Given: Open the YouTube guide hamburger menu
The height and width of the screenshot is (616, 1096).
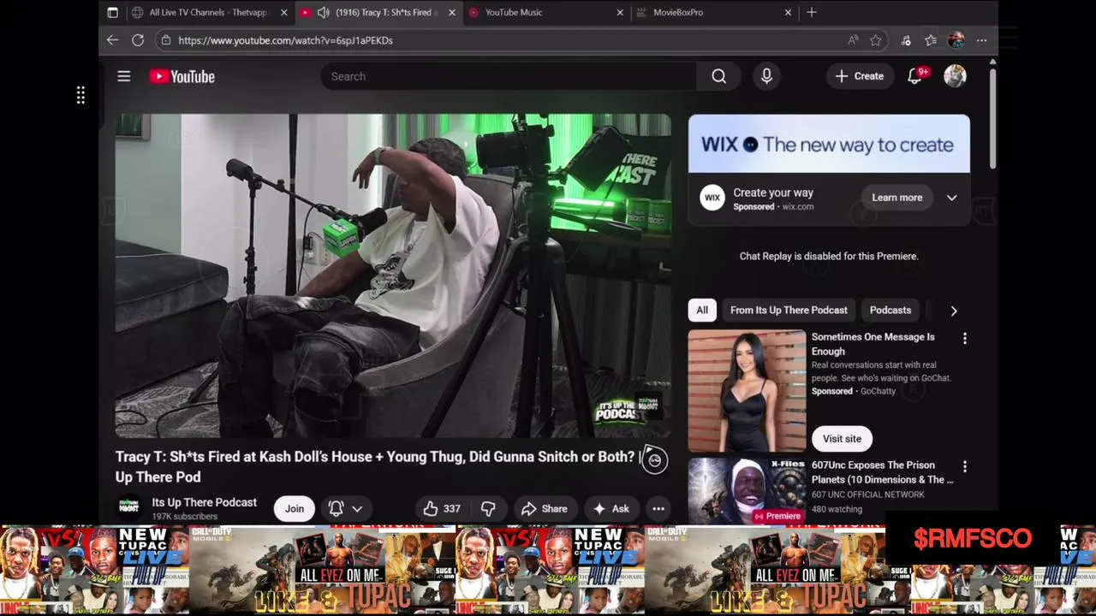Looking at the screenshot, I should coord(124,76).
